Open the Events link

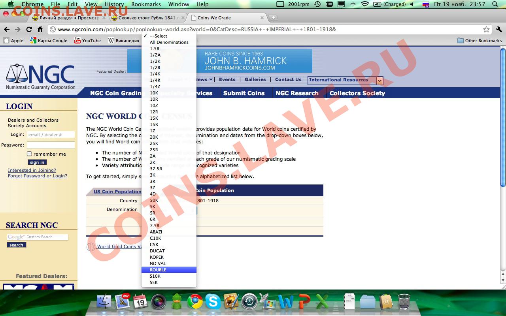(x=227, y=79)
